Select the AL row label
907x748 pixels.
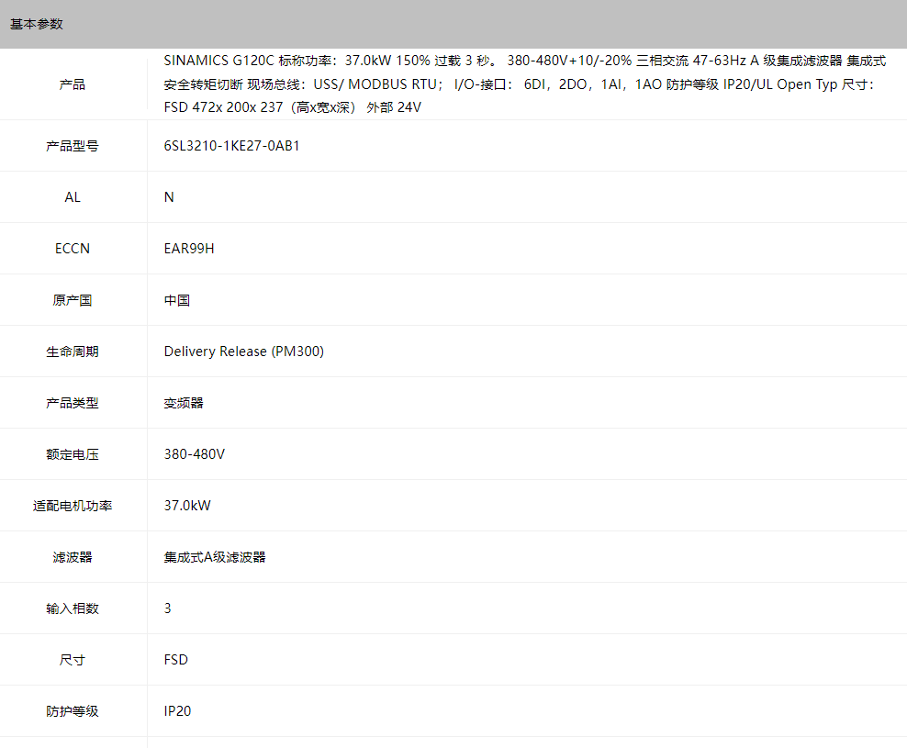pos(73,197)
